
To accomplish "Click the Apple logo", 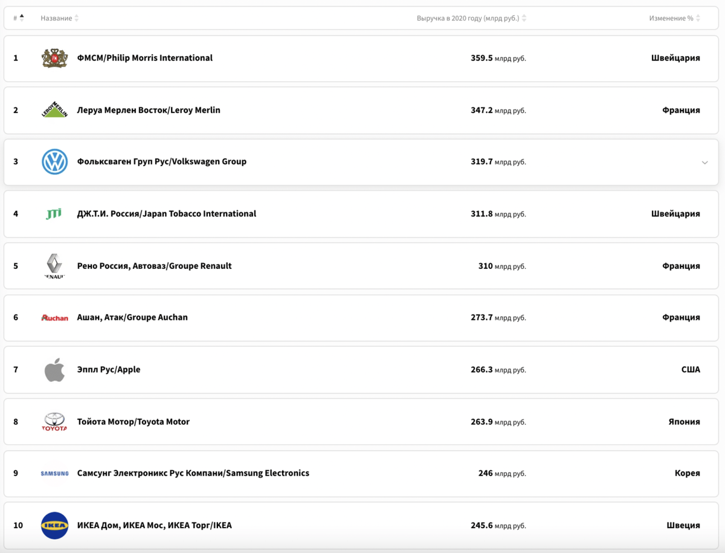I will 54,369.
